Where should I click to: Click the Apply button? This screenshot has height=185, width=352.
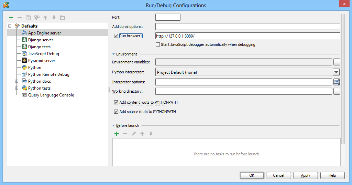tap(306, 175)
